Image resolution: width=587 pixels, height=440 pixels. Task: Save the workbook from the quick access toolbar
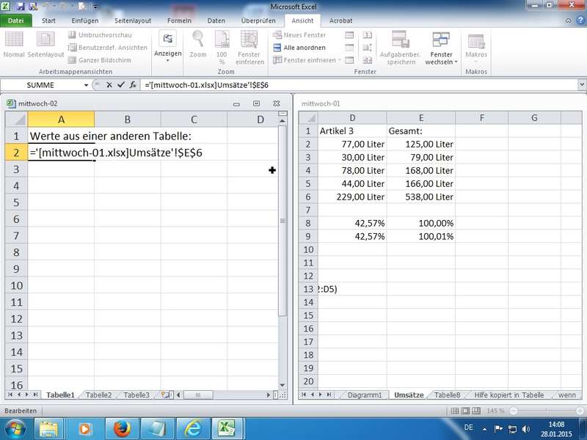21,7
